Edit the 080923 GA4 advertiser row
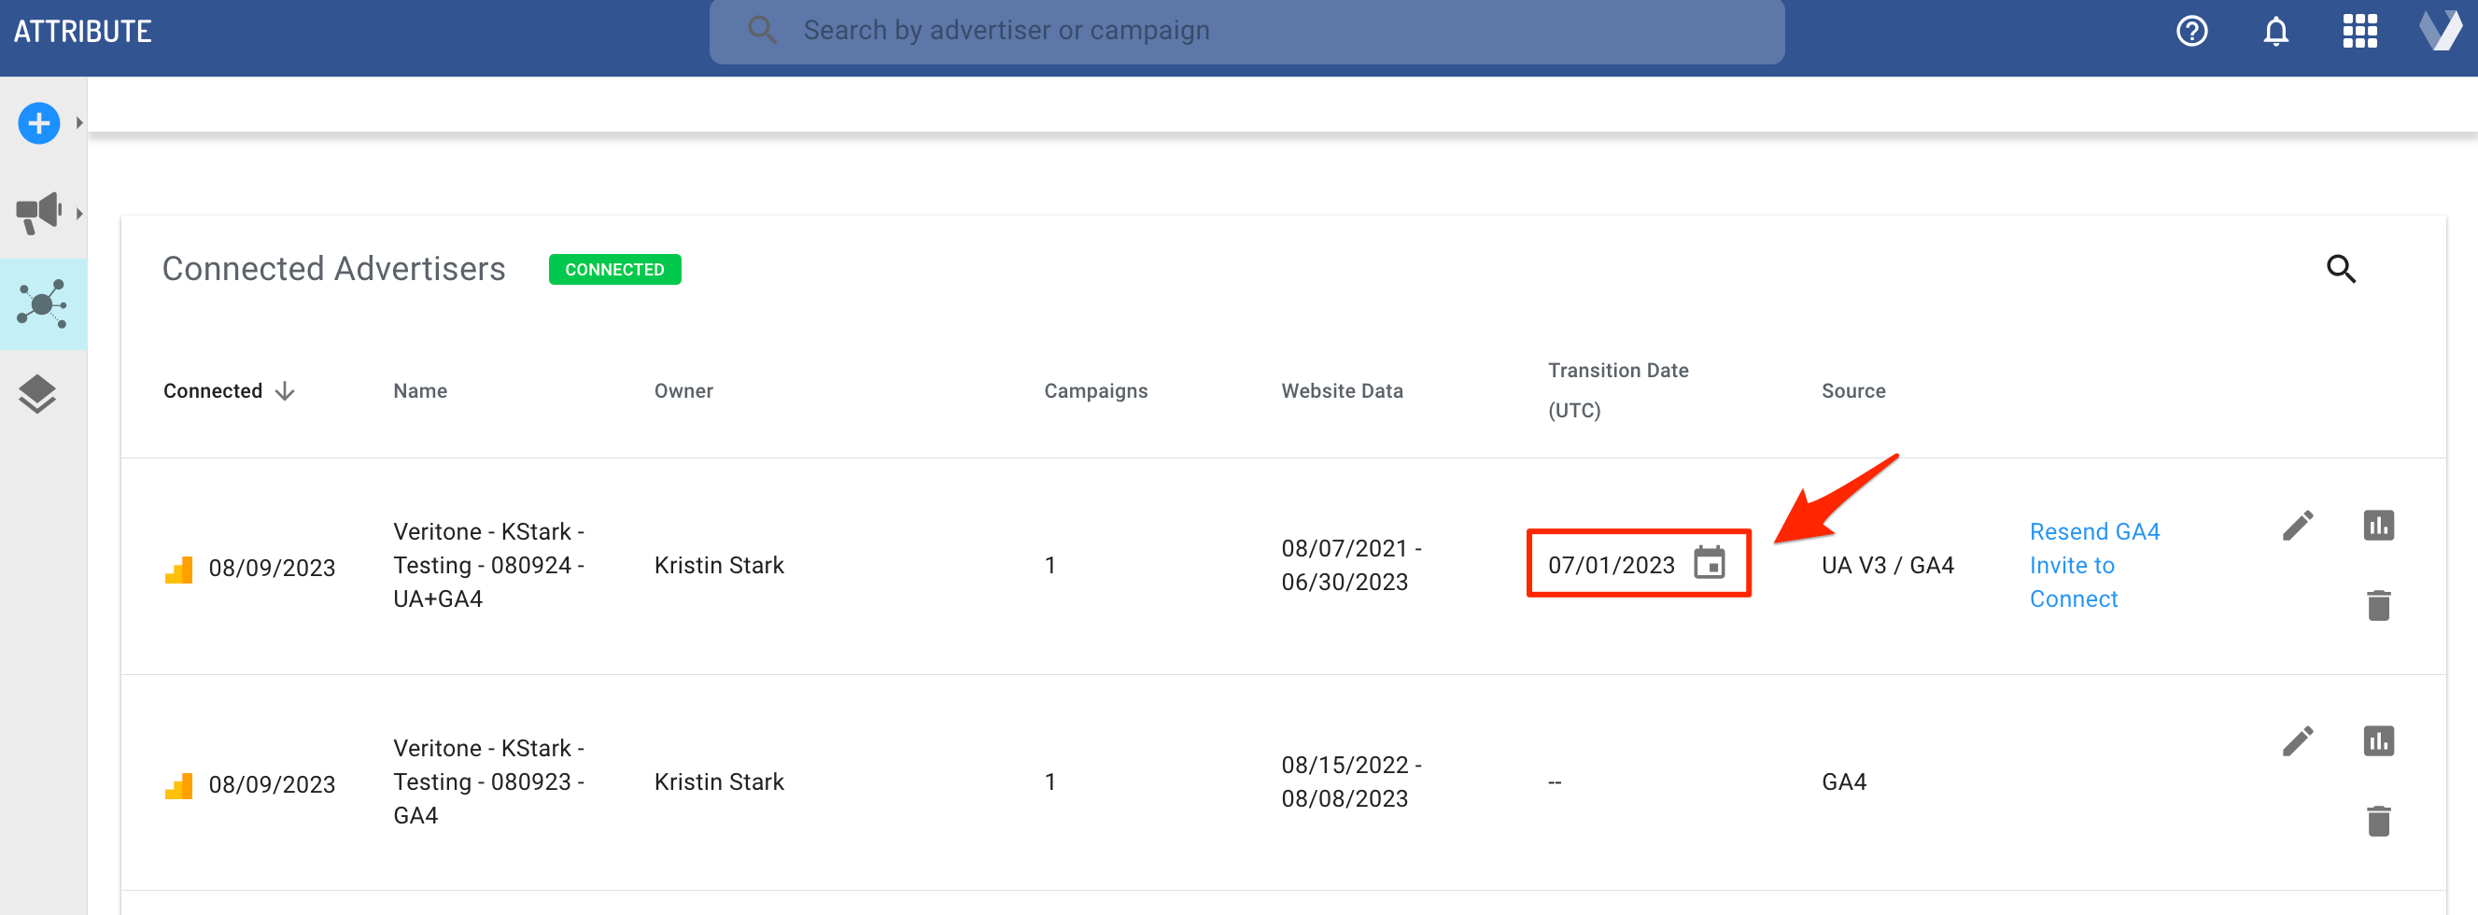The height and width of the screenshot is (915, 2478). pyautogui.click(x=2297, y=740)
